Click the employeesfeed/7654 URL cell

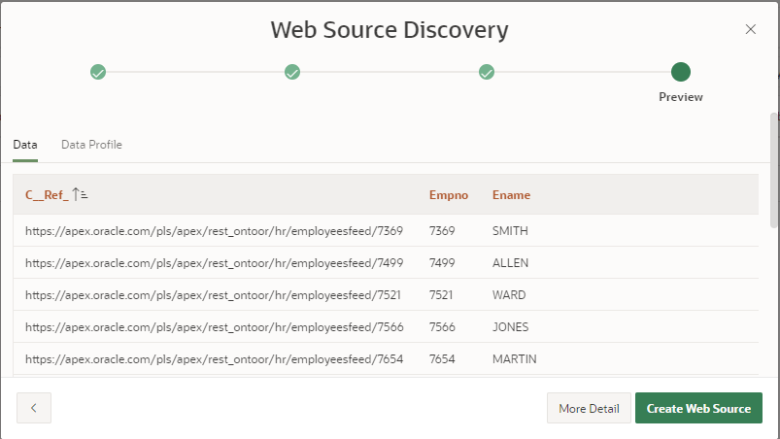[214, 358]
